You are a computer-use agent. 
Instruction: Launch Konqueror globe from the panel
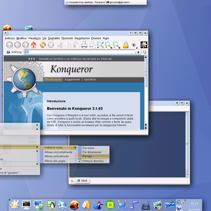point(62,205)
